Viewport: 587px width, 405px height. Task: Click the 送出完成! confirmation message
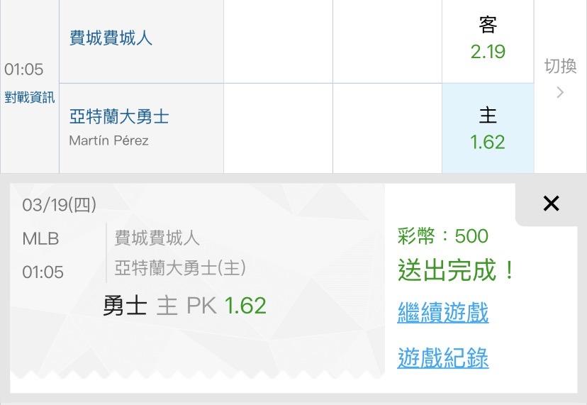456,271
